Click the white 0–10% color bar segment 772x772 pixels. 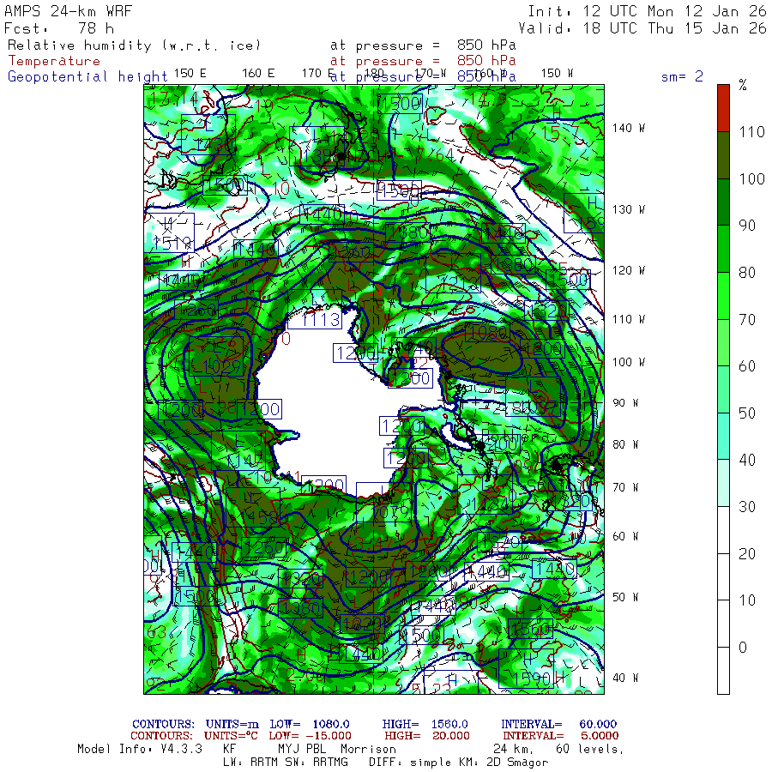point(723,624)
